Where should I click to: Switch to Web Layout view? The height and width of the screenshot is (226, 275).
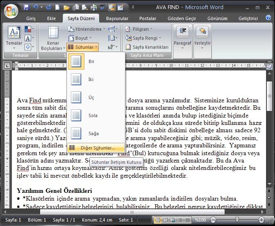pos(173,220)
